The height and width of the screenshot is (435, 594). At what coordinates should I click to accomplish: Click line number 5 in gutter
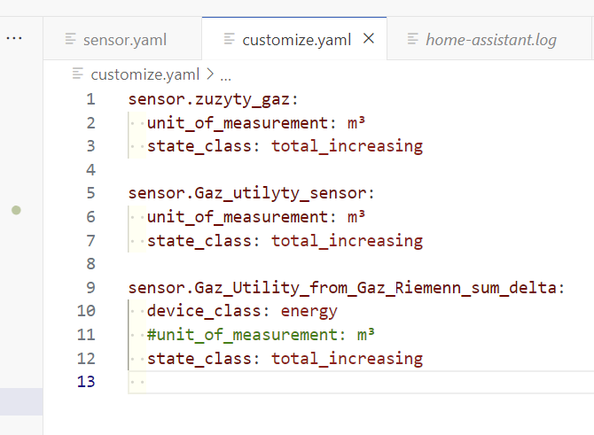point(90,193)
